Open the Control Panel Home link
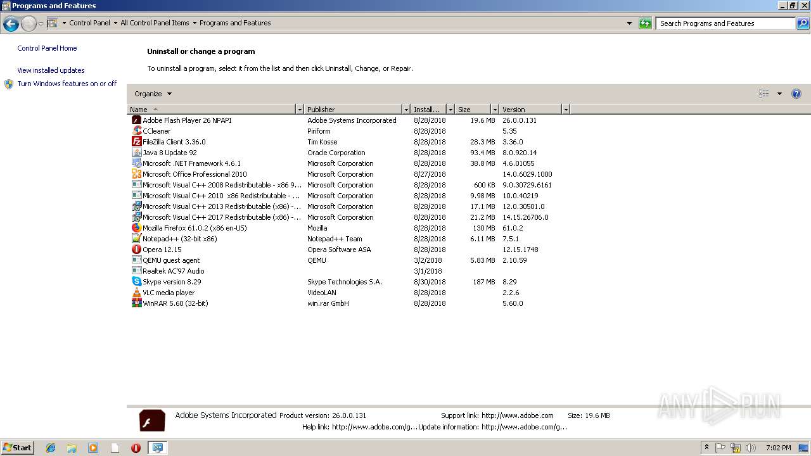The image size is (811, 456). [x=47, y=48]
